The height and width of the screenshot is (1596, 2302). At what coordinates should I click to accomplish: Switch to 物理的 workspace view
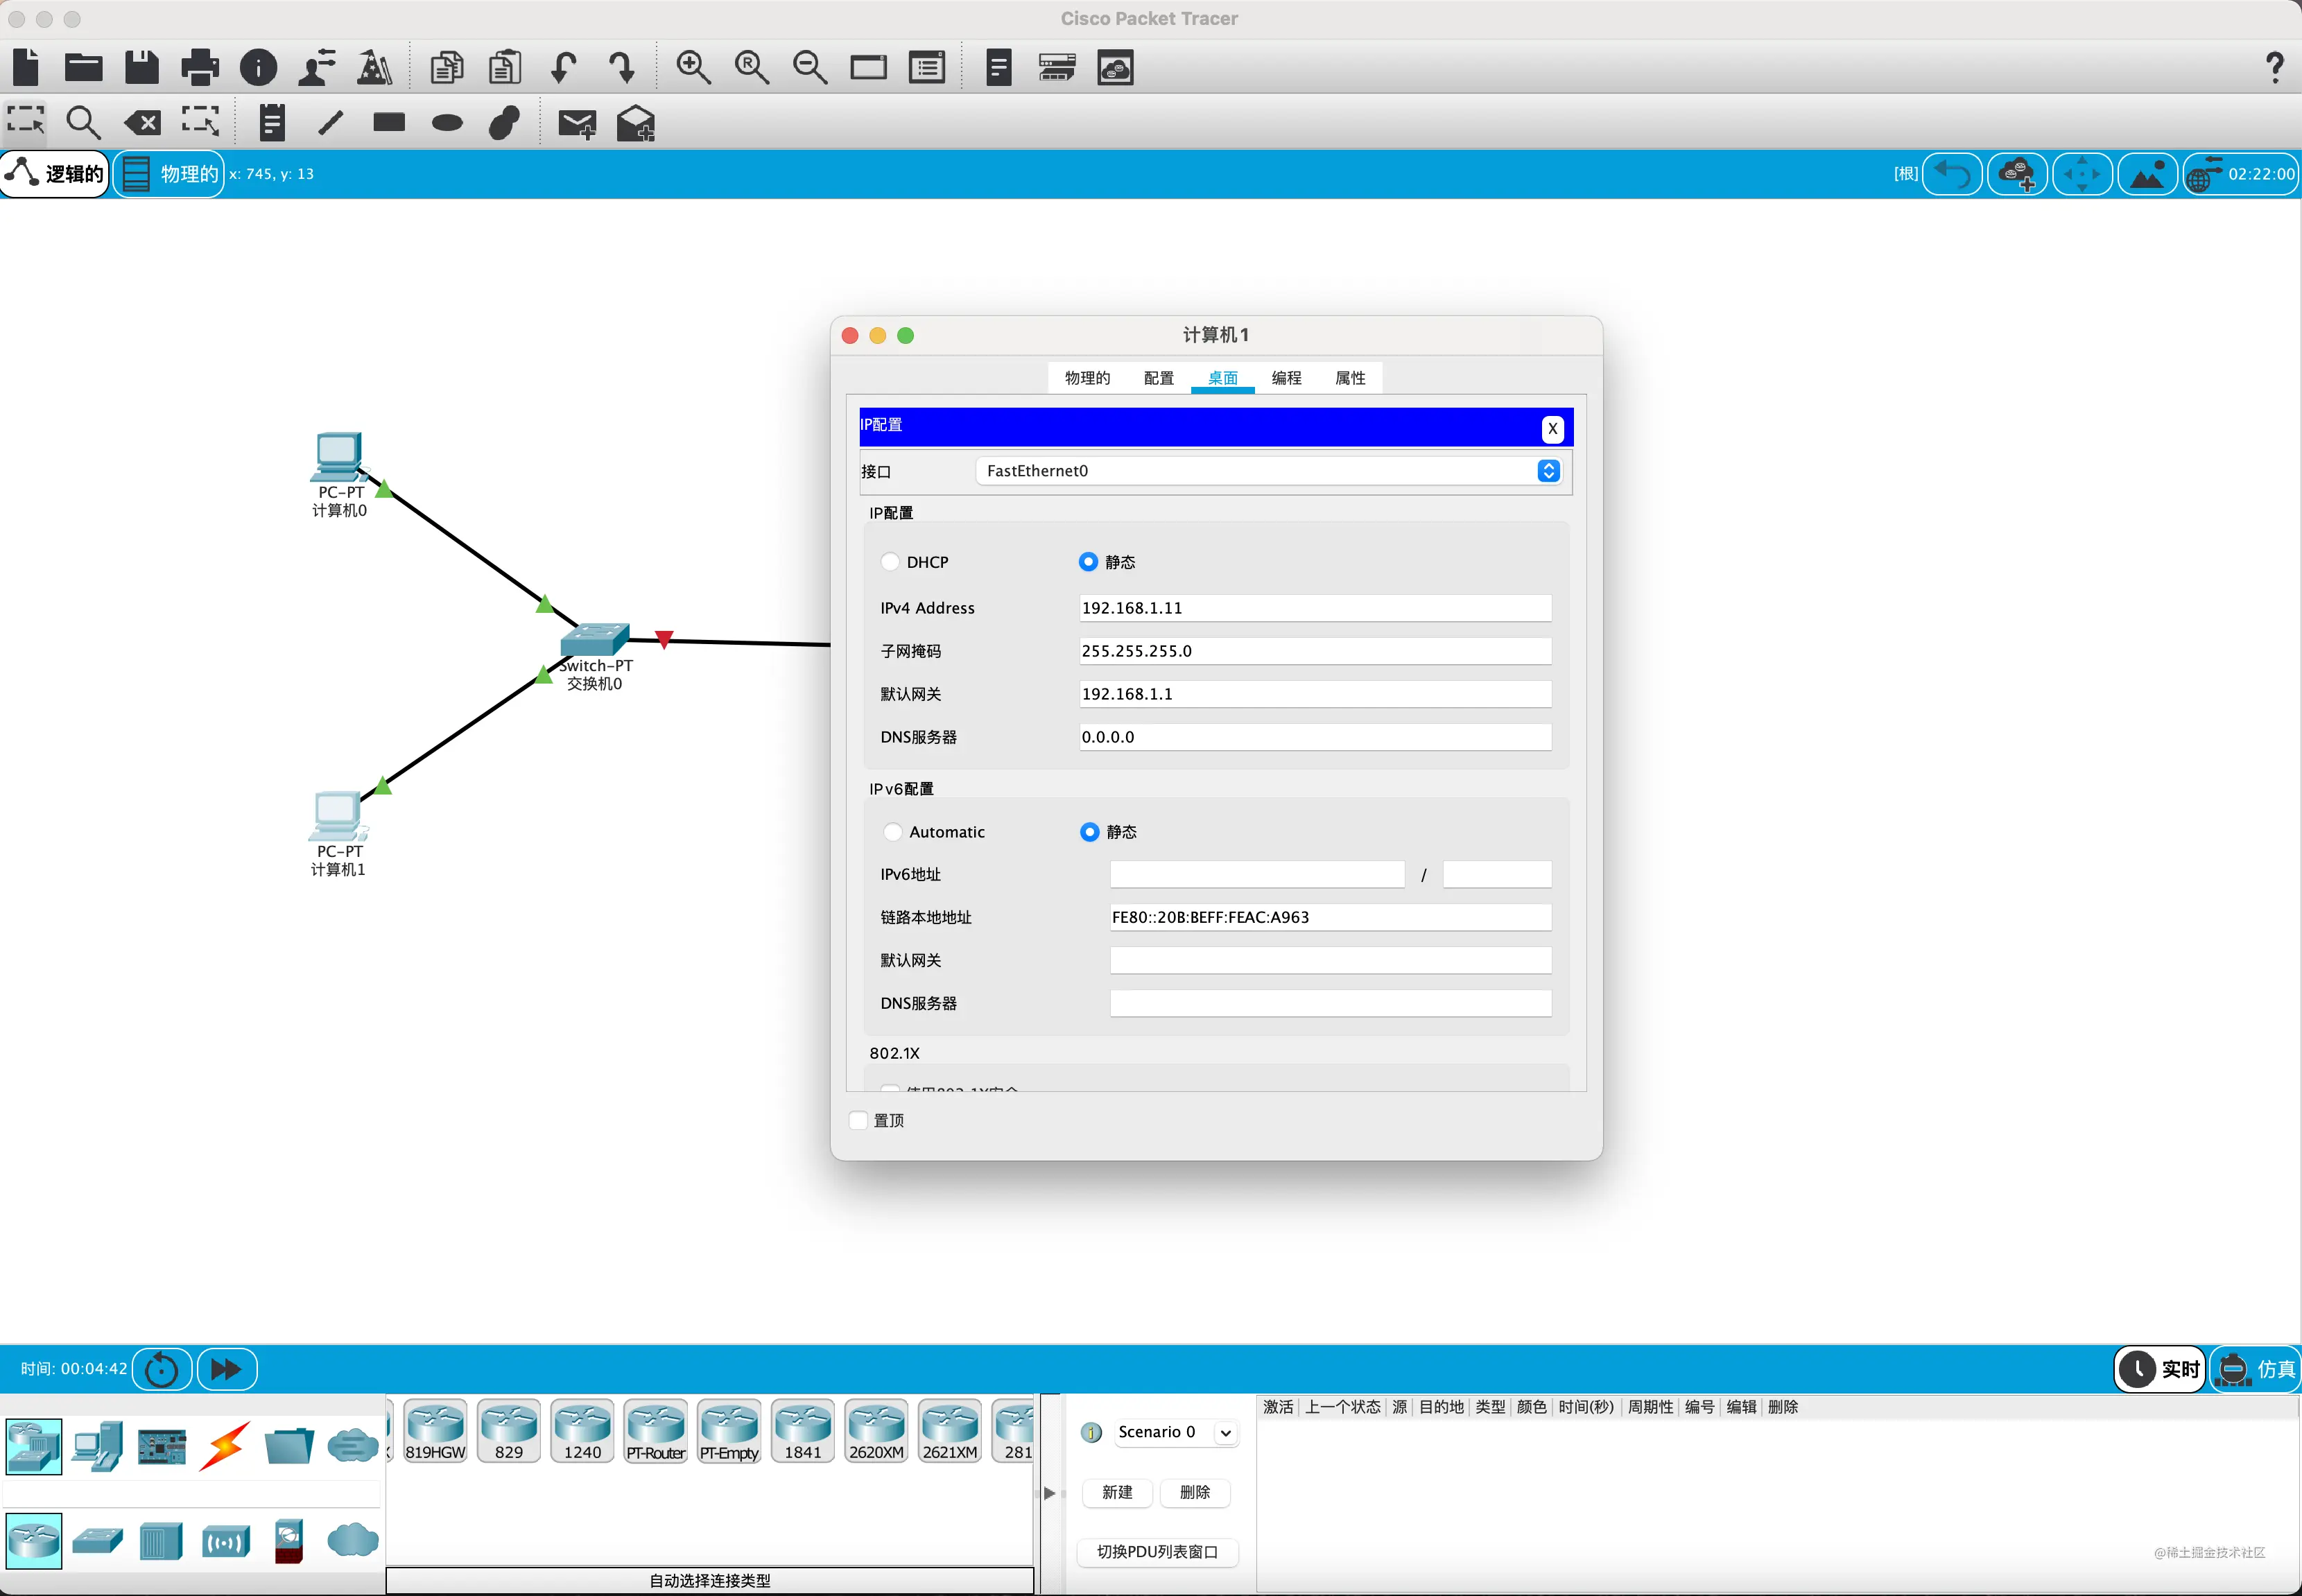(169, 174)
